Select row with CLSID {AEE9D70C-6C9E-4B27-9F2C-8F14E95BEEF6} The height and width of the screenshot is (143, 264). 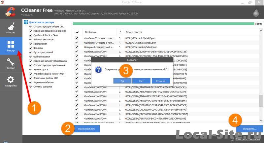click(166, 101)
